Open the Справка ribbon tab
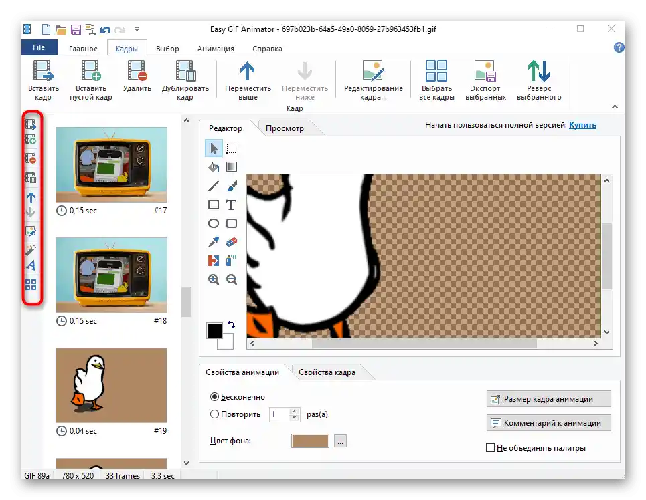Viewport: 646px width, 500px height. tap(267, 49)
